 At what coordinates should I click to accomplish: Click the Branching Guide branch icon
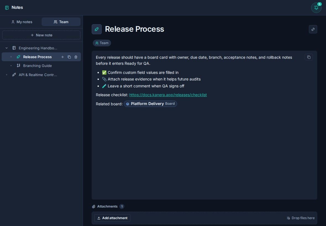coord(19,66)
